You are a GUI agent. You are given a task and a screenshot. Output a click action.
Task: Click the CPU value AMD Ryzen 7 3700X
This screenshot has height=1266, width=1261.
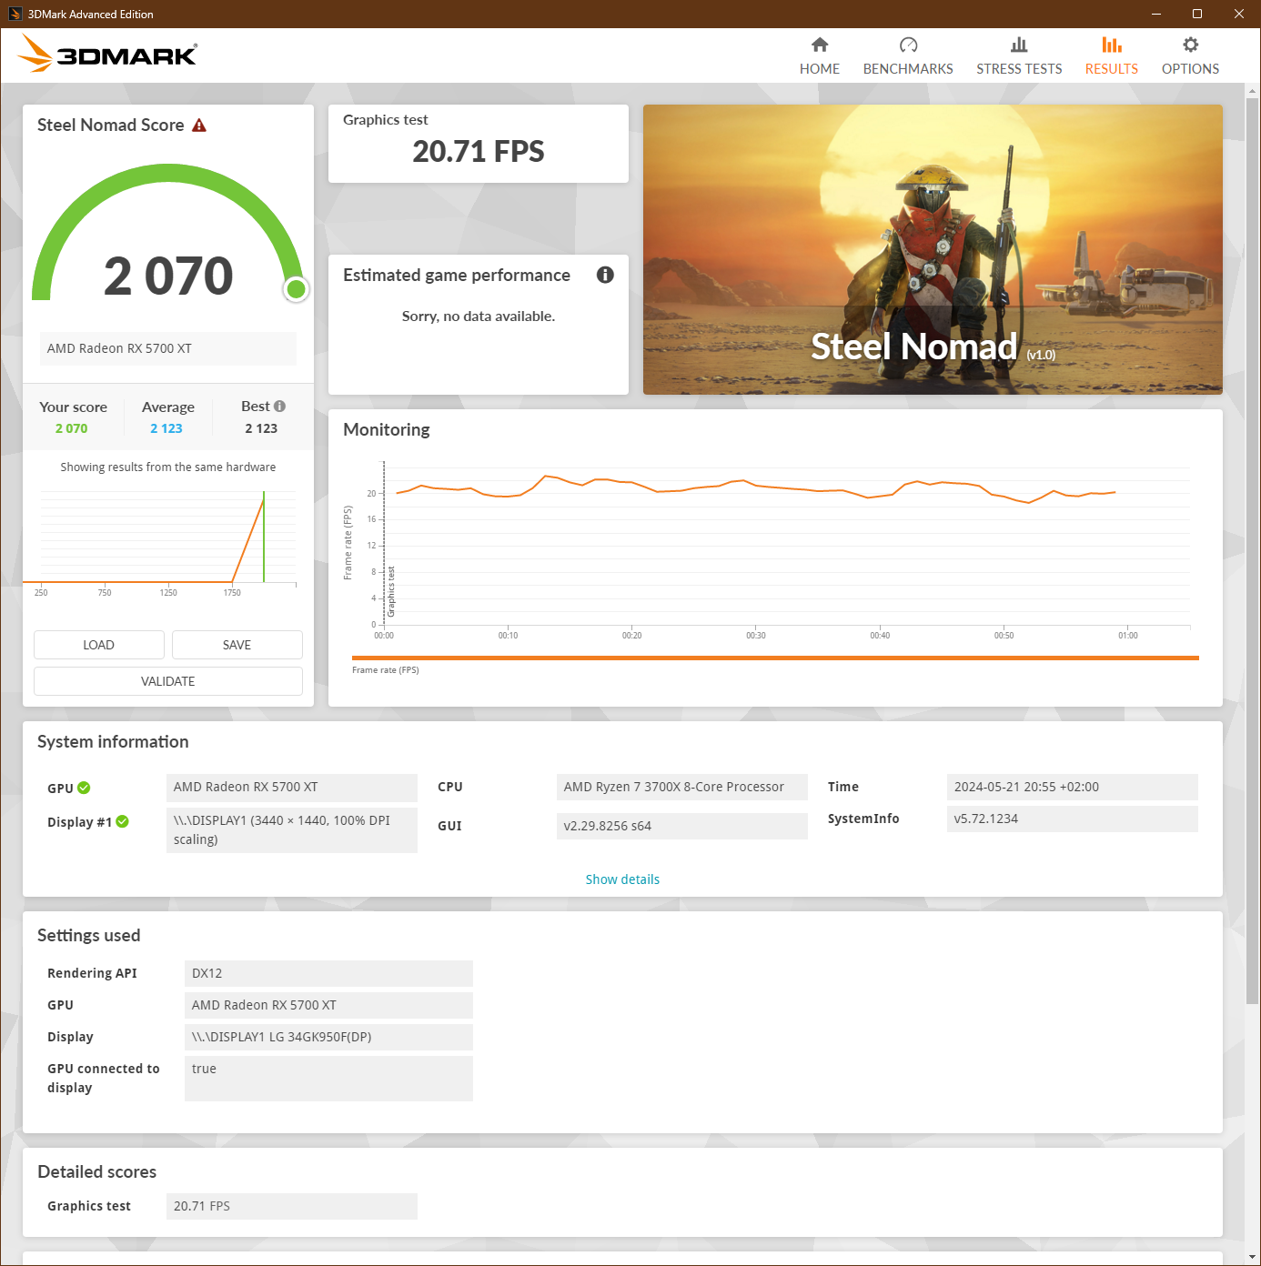click(x=682, y=787)
